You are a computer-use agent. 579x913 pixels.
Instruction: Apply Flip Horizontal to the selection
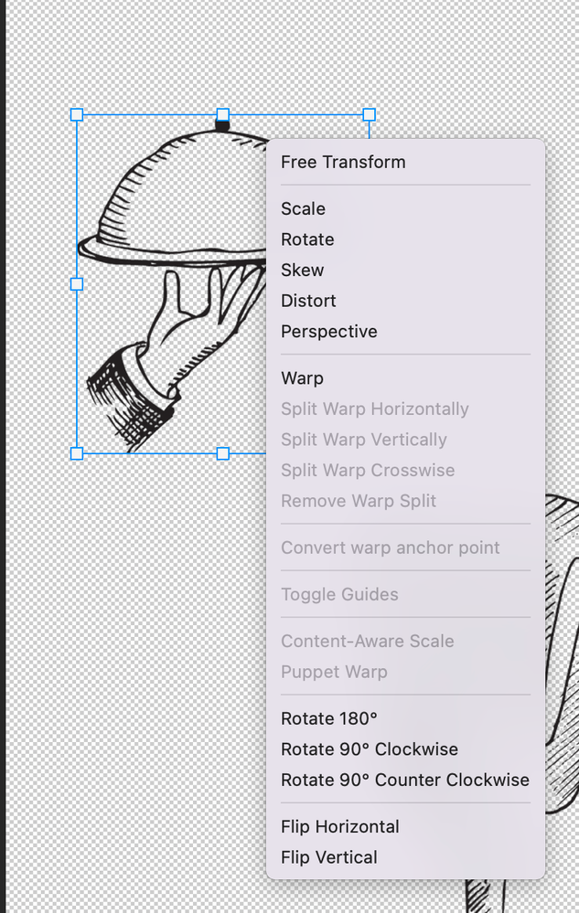pyautogui.click(x=340, y=827)
